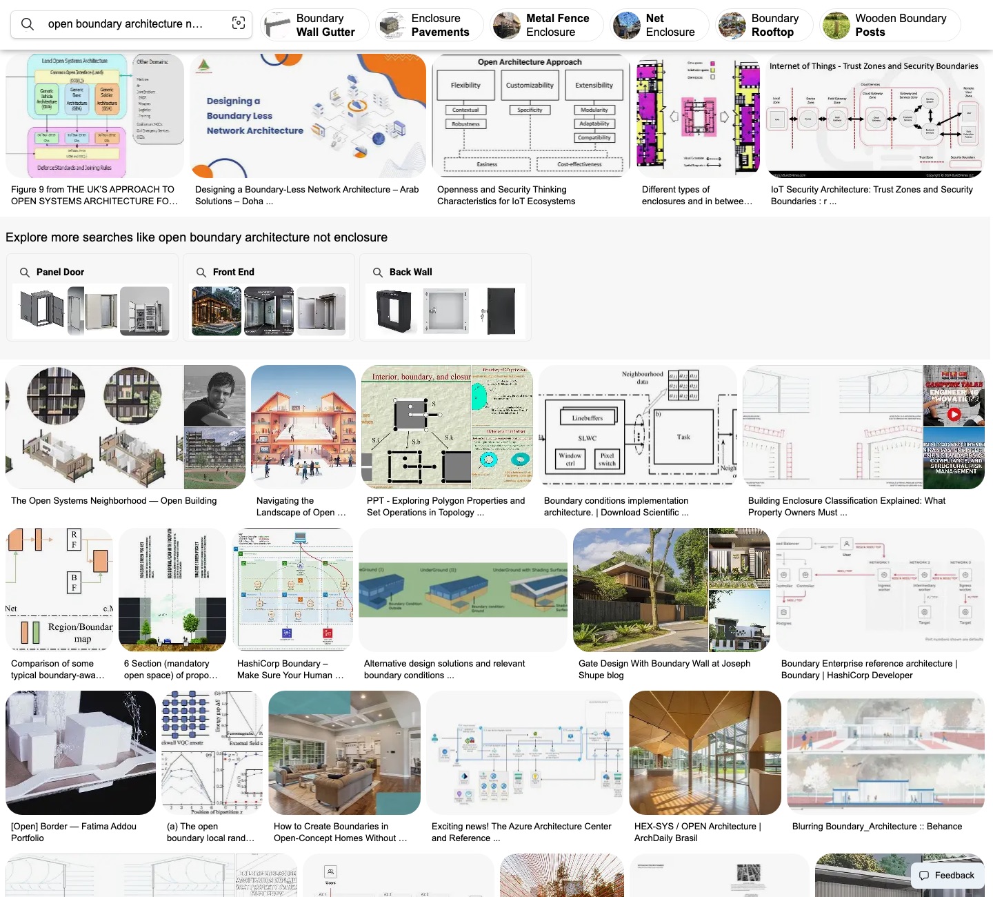The width and height of the screenshot is (993, 897).
Task: Click the magnifier icon beside Back Wall
Action: tap(378, 272)
